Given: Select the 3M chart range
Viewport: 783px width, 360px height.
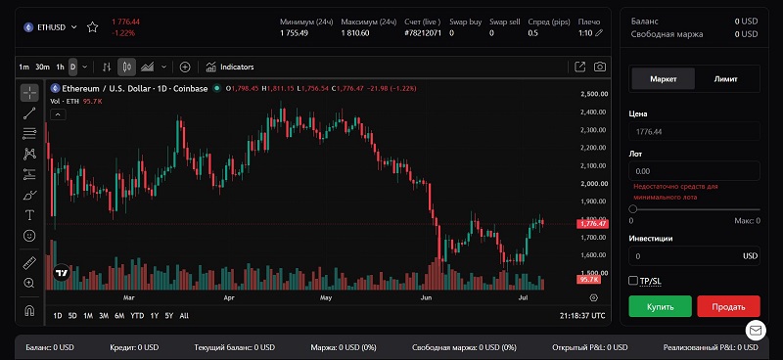Looking at the screenshot, I should click(104, 316).
